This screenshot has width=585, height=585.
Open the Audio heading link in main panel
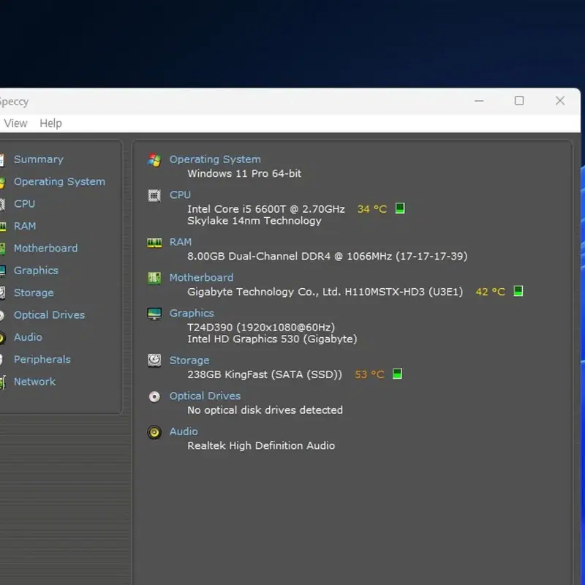pos(184,431)
